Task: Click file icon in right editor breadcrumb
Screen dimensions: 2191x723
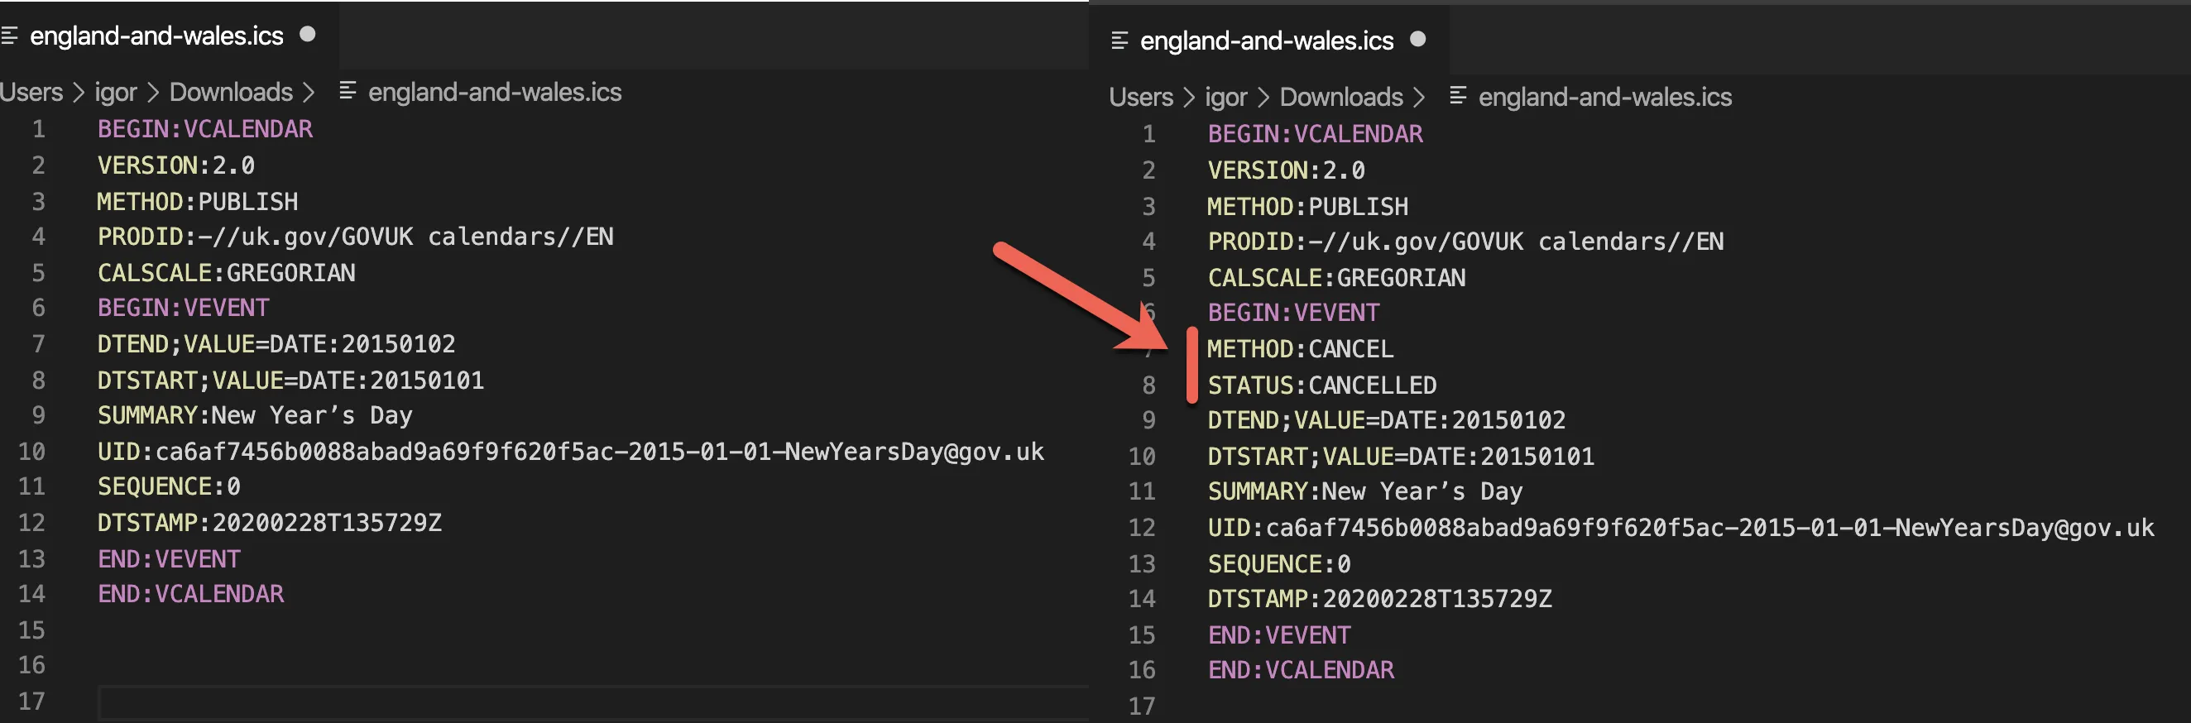Action: click(1457, 95)
